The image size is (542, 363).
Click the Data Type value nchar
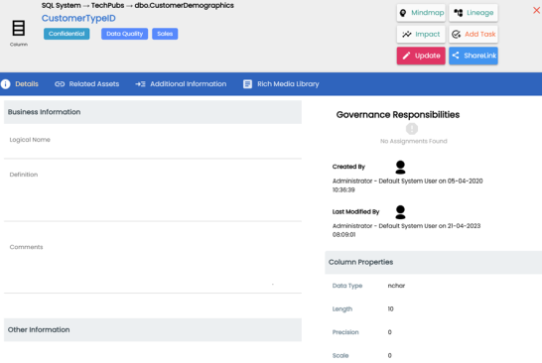coord(396,286)
